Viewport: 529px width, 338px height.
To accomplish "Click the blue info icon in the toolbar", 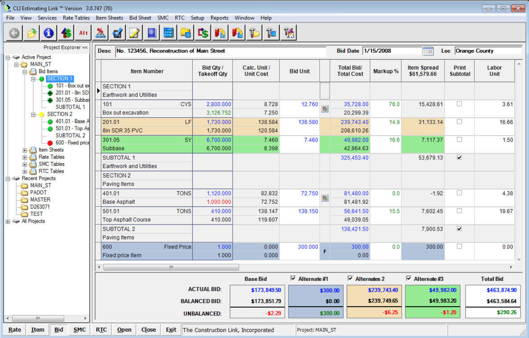I will [x=48, y=33].
